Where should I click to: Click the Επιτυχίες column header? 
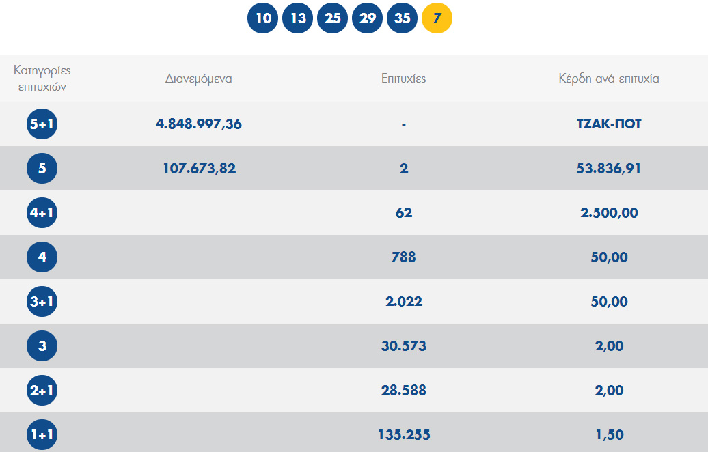pos(403,79)
